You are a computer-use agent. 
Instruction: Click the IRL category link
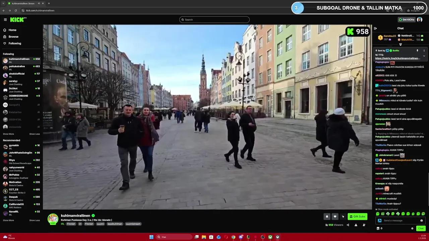click(x=63, y=224)
